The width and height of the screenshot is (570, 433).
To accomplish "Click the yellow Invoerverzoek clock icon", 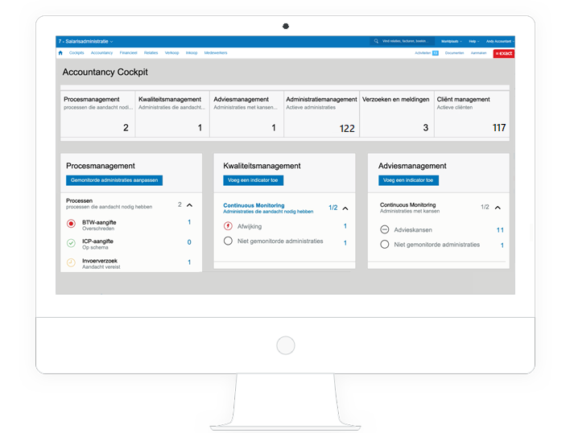I will pos(71,262).
